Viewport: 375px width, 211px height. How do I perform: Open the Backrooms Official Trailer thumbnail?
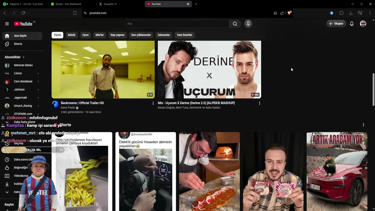tap(103, 69)
